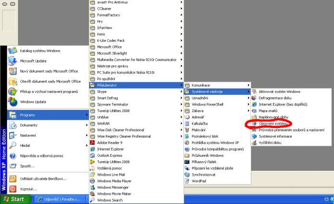This screenshot has height=204, width=334.
Task: Open Katalog systému Windows
Action: click(48, 51)
